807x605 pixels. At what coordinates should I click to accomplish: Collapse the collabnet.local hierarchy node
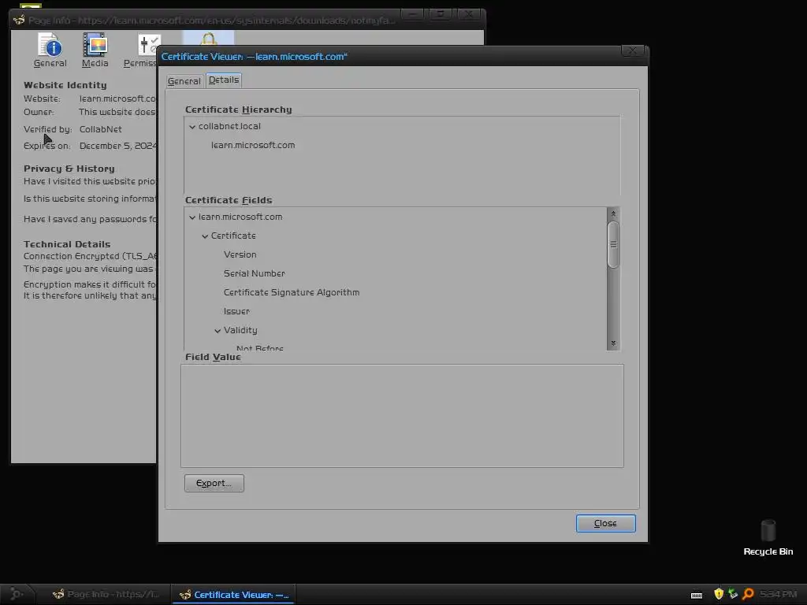click(x=192, y=127)
